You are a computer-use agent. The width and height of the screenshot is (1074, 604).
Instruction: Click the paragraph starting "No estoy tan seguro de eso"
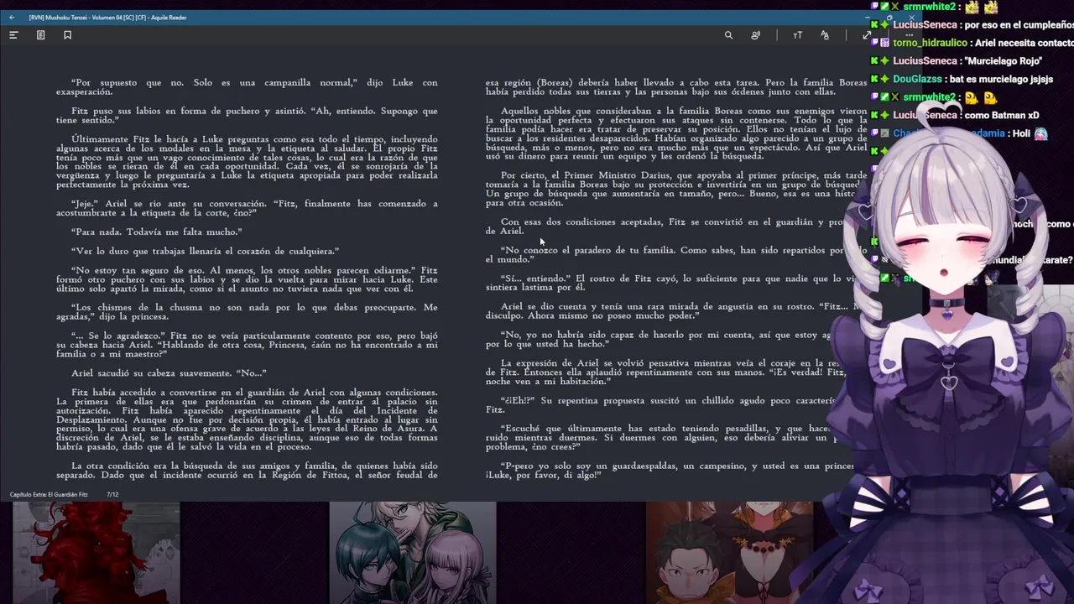coord(247,279)
